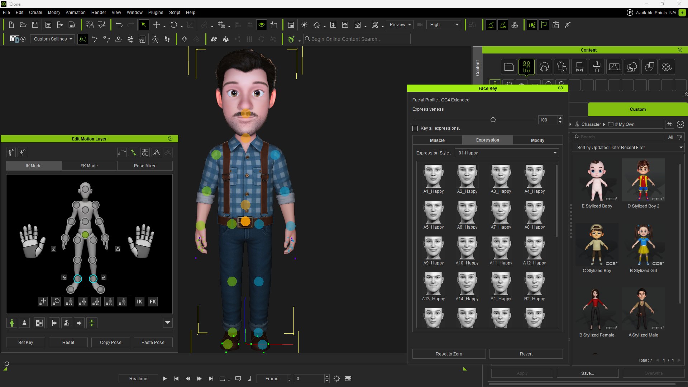Click the Reset to Zero button
Screen dimensions: 688x387
[449, 354]
